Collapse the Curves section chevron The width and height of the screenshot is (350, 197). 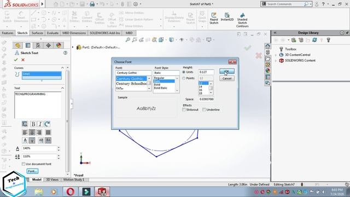pyautogui.click(x=62, y=68)
